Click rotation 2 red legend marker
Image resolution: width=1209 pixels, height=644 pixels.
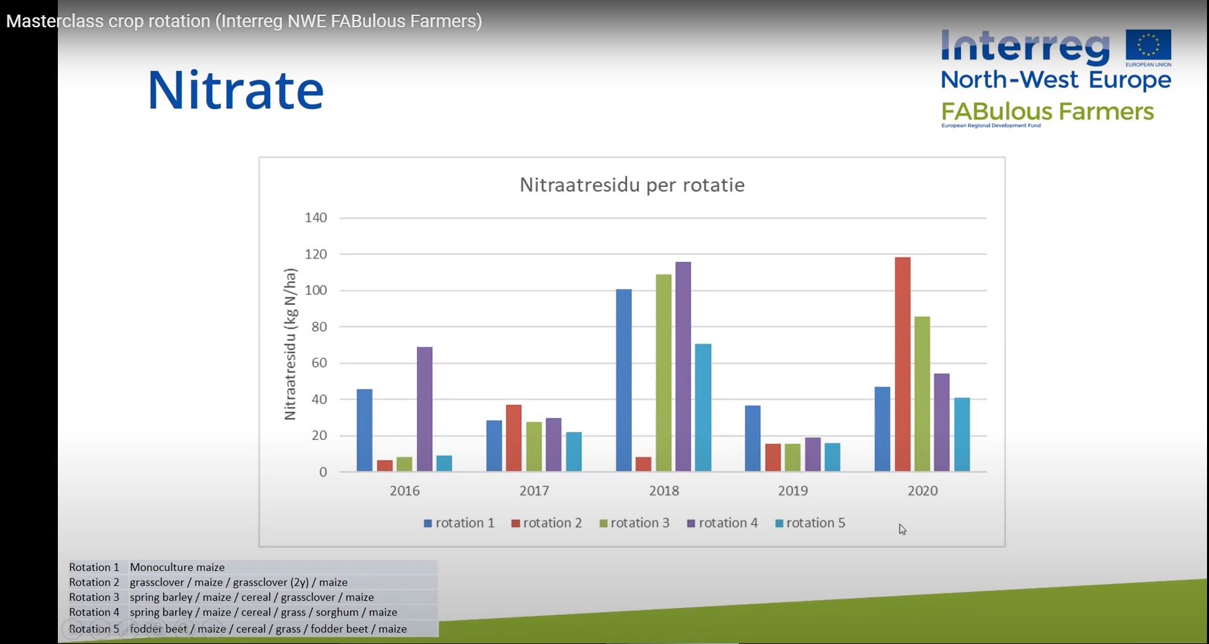[515, 524]
